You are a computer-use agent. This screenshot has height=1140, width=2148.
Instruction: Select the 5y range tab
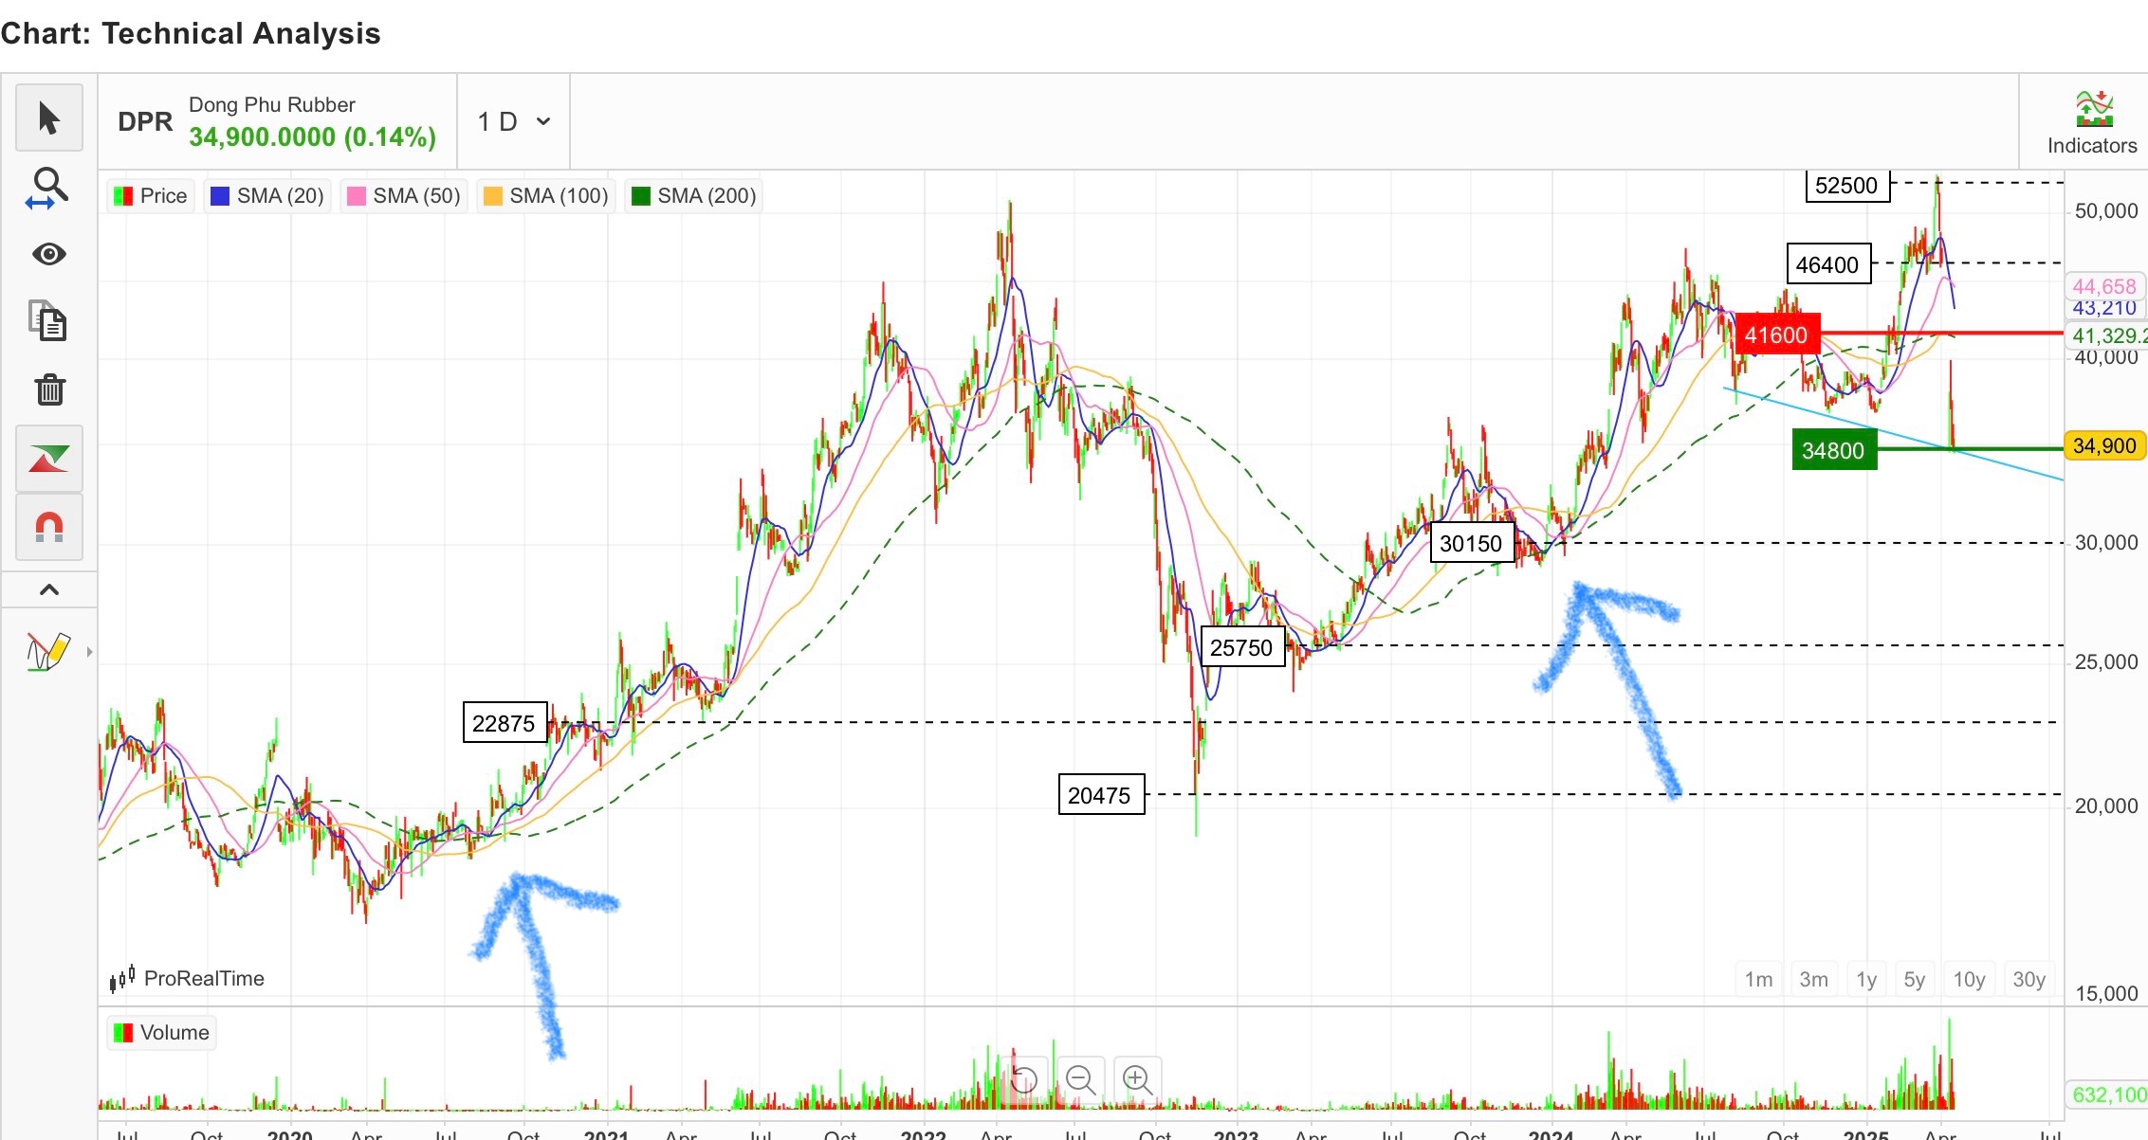tap(1914, 979)
